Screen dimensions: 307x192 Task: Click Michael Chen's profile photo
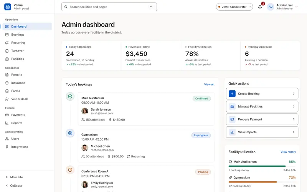(x=85, y=148)
